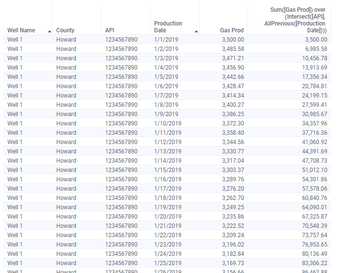Click Gas Prod value 3,289.76

click(233, 179)
